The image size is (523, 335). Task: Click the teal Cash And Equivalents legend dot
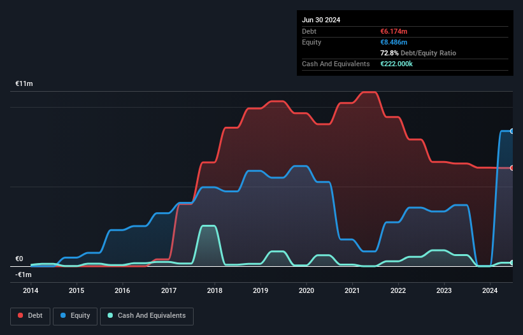point(110,315)
